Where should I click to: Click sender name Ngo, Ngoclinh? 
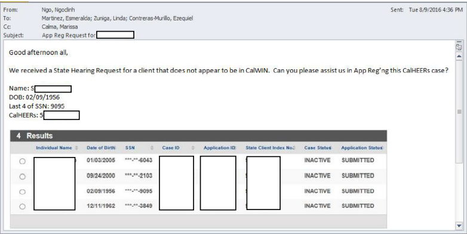(58, 10)
